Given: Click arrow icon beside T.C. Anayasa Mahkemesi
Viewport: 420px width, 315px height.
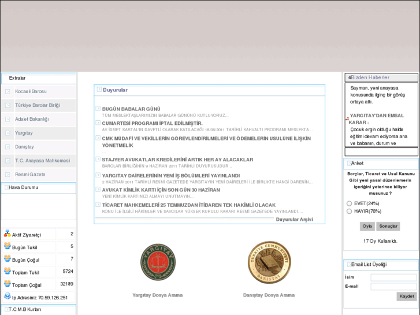Looking at the screenshot, I should (x=8, y=161).
